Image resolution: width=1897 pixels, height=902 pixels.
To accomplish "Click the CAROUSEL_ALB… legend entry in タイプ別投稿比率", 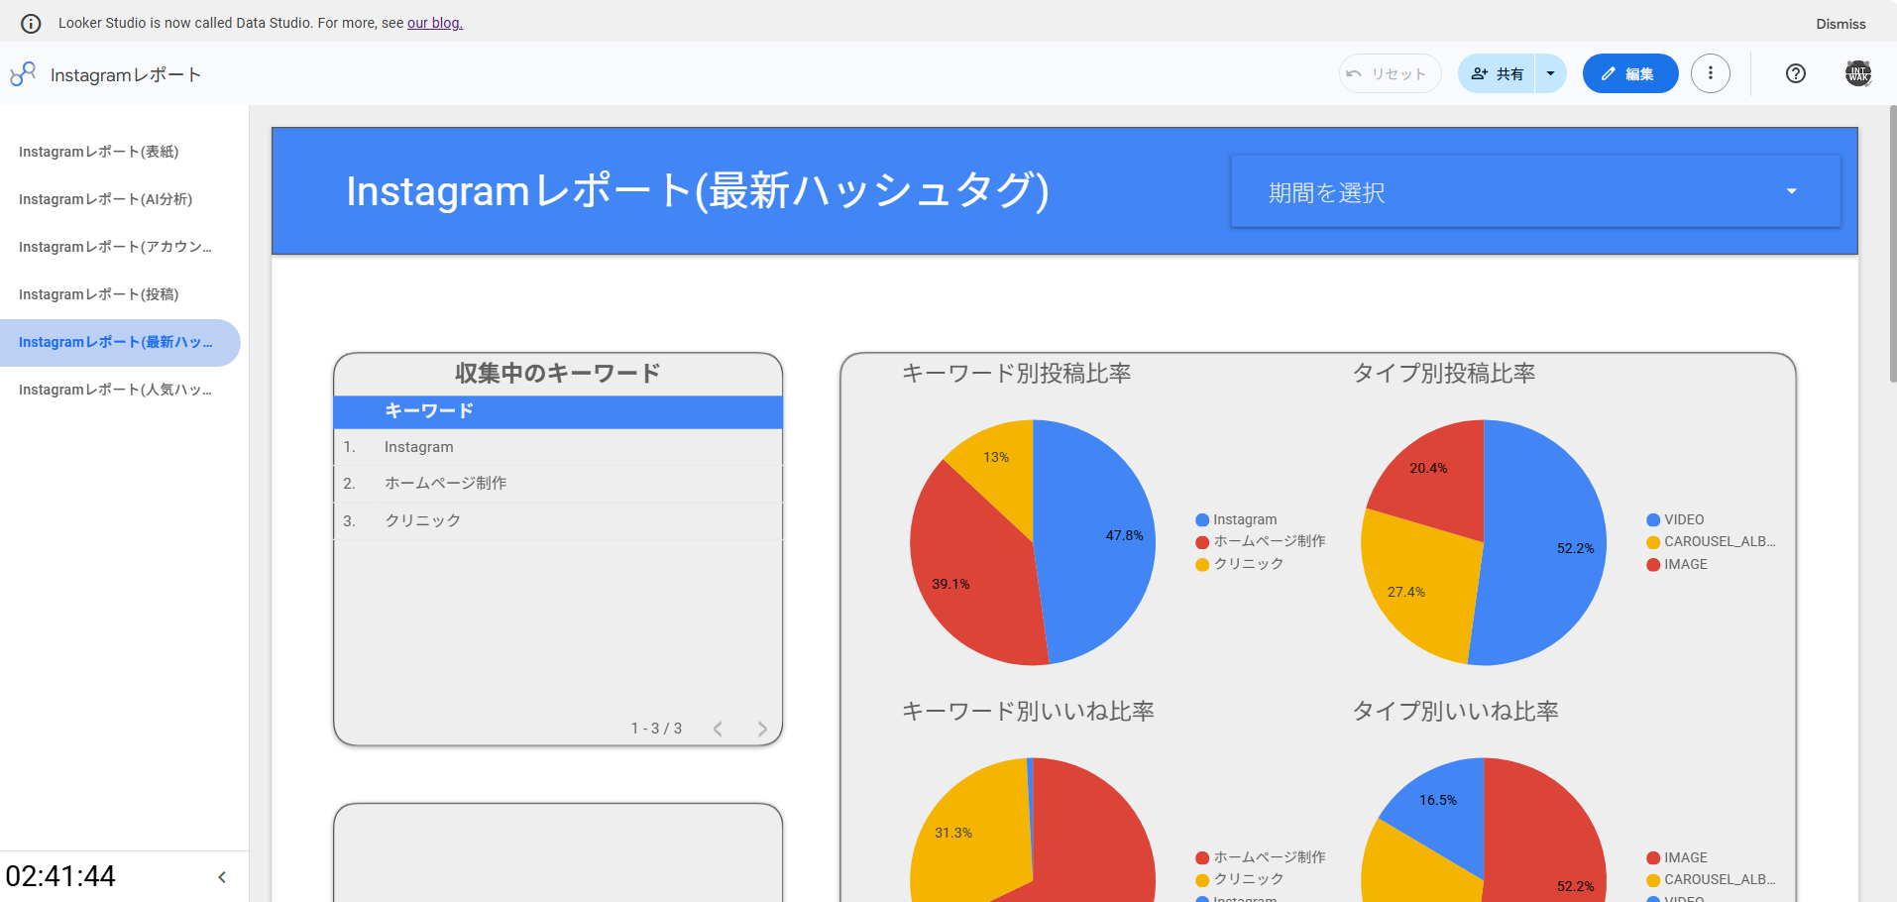I will pyautogui.click(x=1711, y=542).
